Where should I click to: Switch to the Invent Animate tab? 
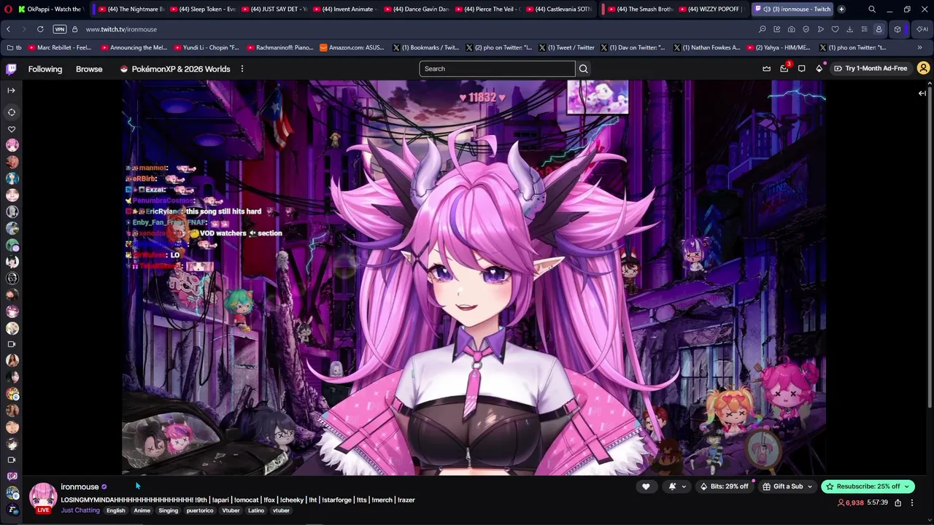coord(345,9)
